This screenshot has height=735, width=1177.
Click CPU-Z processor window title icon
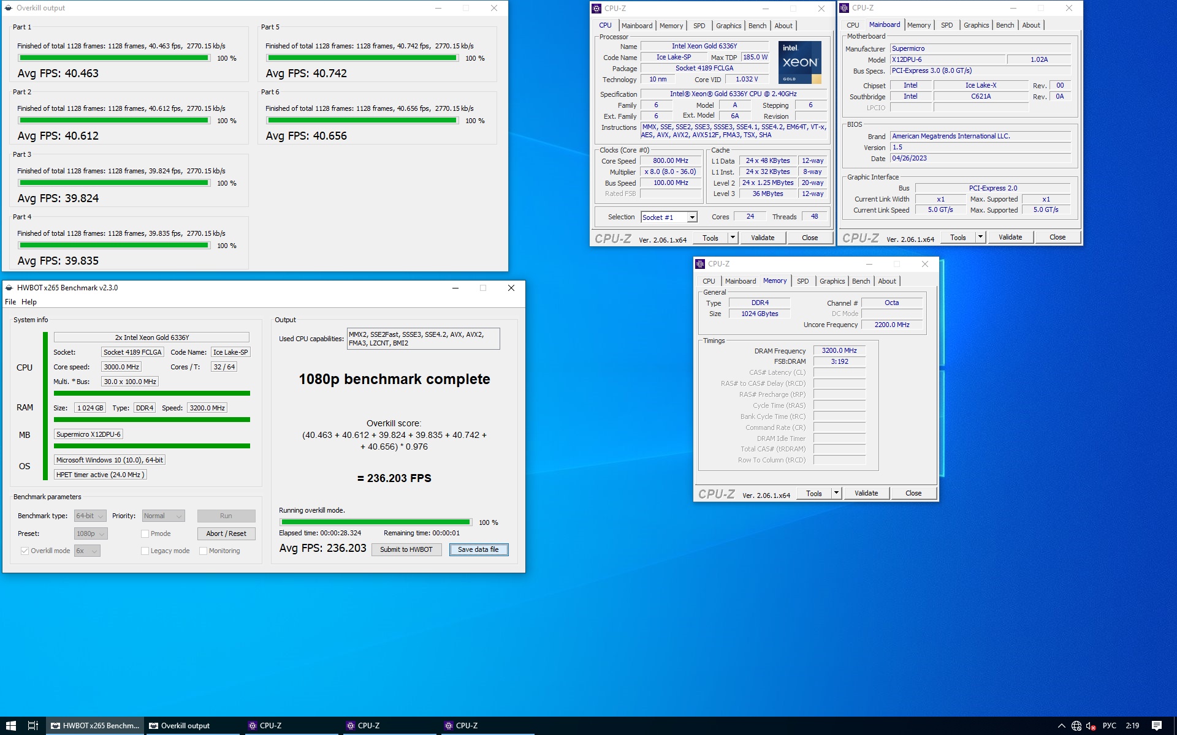pos(596,9)
